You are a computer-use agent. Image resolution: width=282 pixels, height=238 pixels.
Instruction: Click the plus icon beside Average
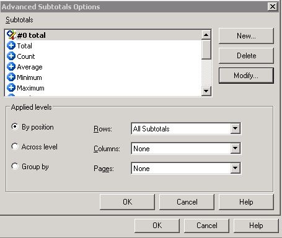tap(11, 66)
